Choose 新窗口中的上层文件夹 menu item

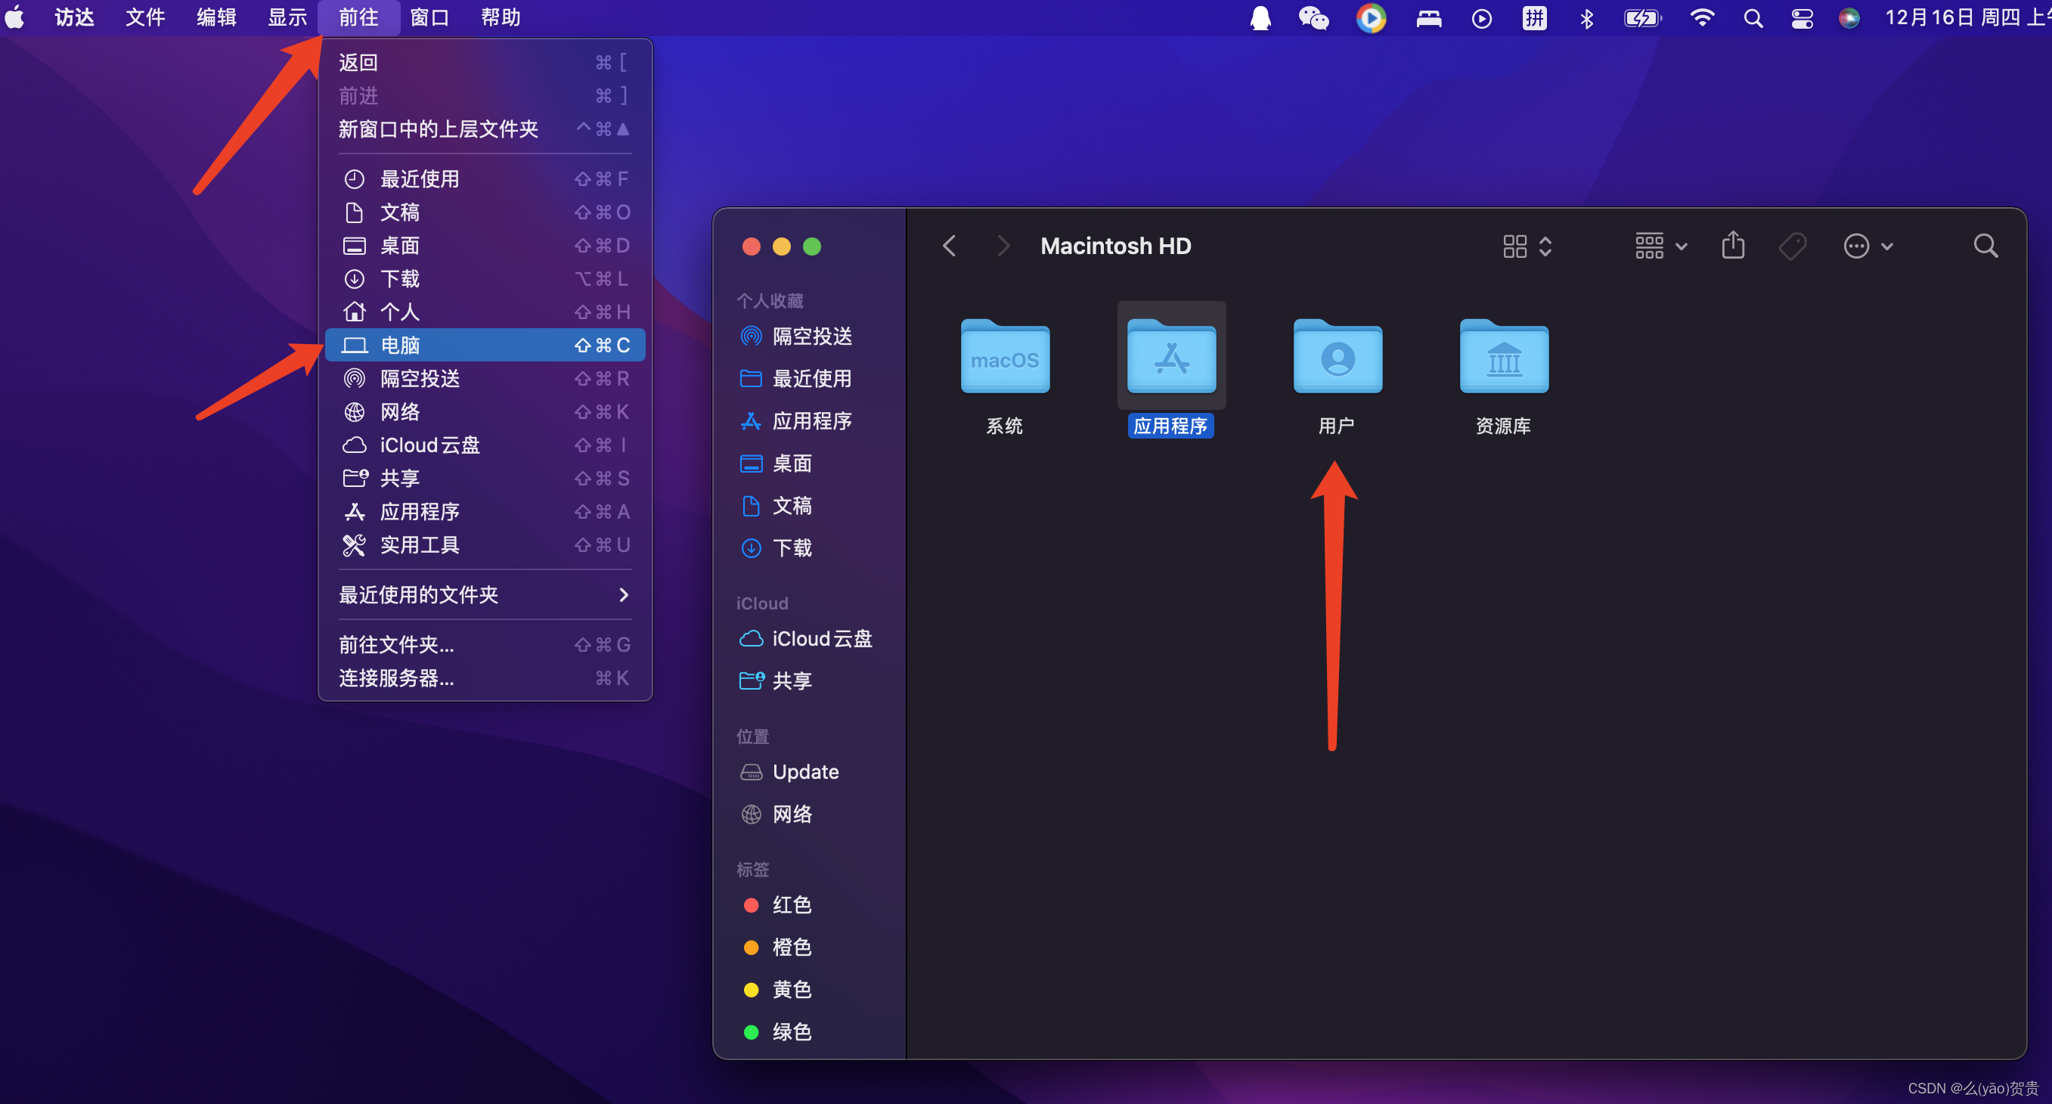coord(485,129)
